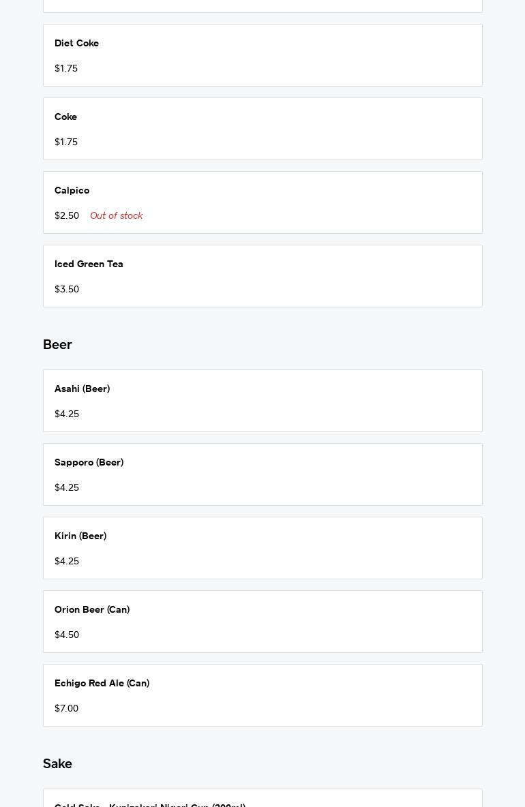
Task: Click the $3.50 Iced Green Tea price
Action: point(67,290)
